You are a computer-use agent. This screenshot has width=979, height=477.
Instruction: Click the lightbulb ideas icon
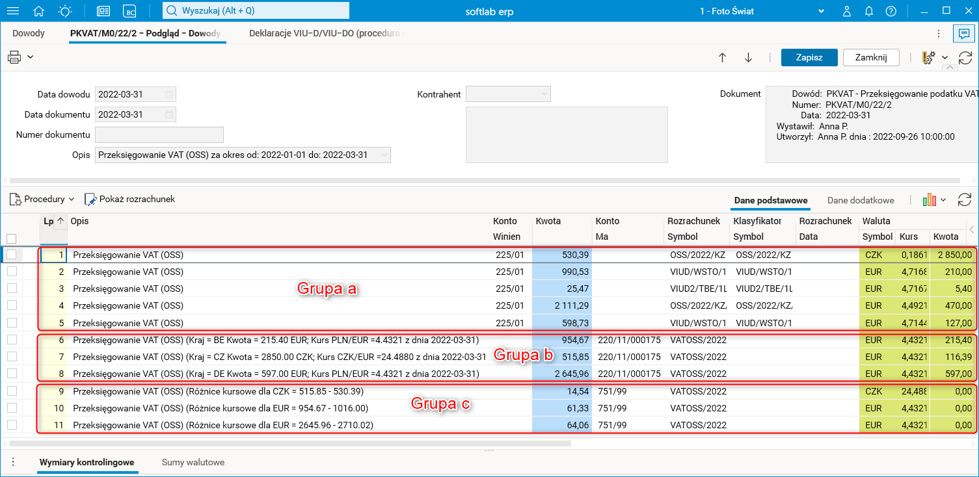coord(65,11)
